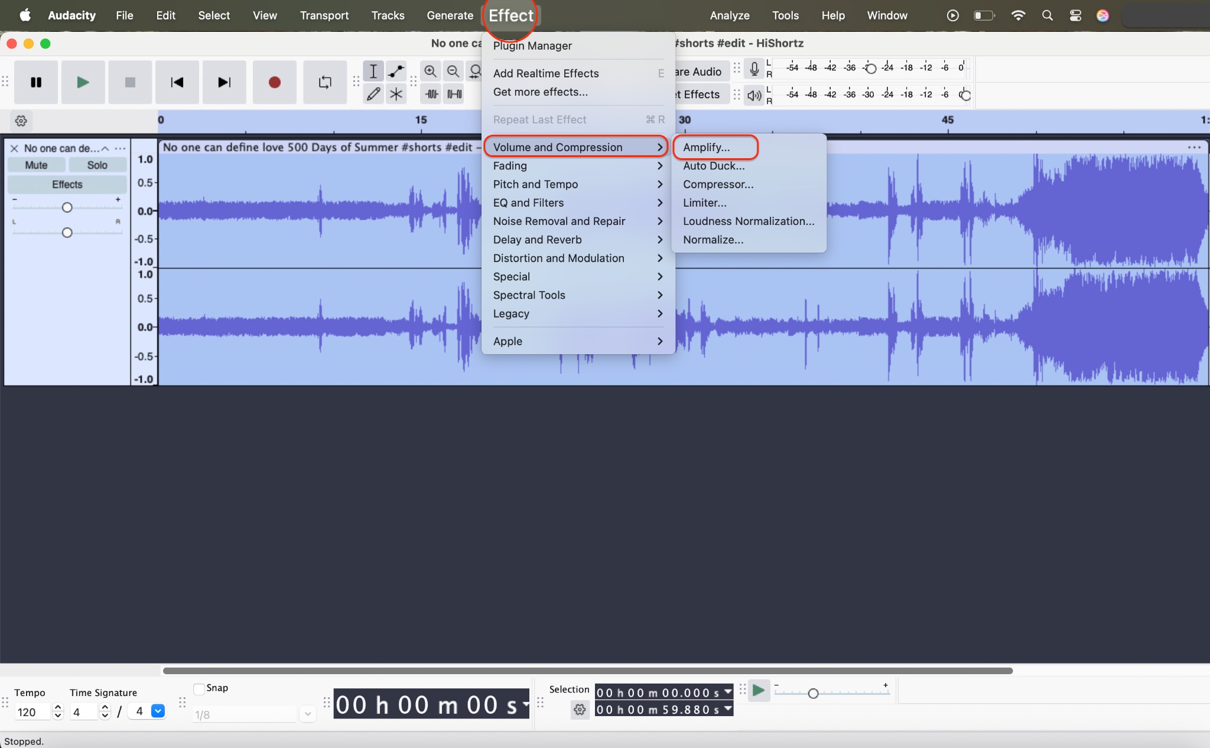Click the Zoom In magnifier icon
The height and width of the screenshot is (748, 1210).
point(431,71)
